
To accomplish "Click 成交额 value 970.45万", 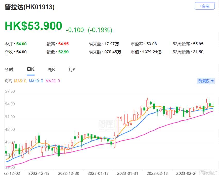I will point(113,52).
